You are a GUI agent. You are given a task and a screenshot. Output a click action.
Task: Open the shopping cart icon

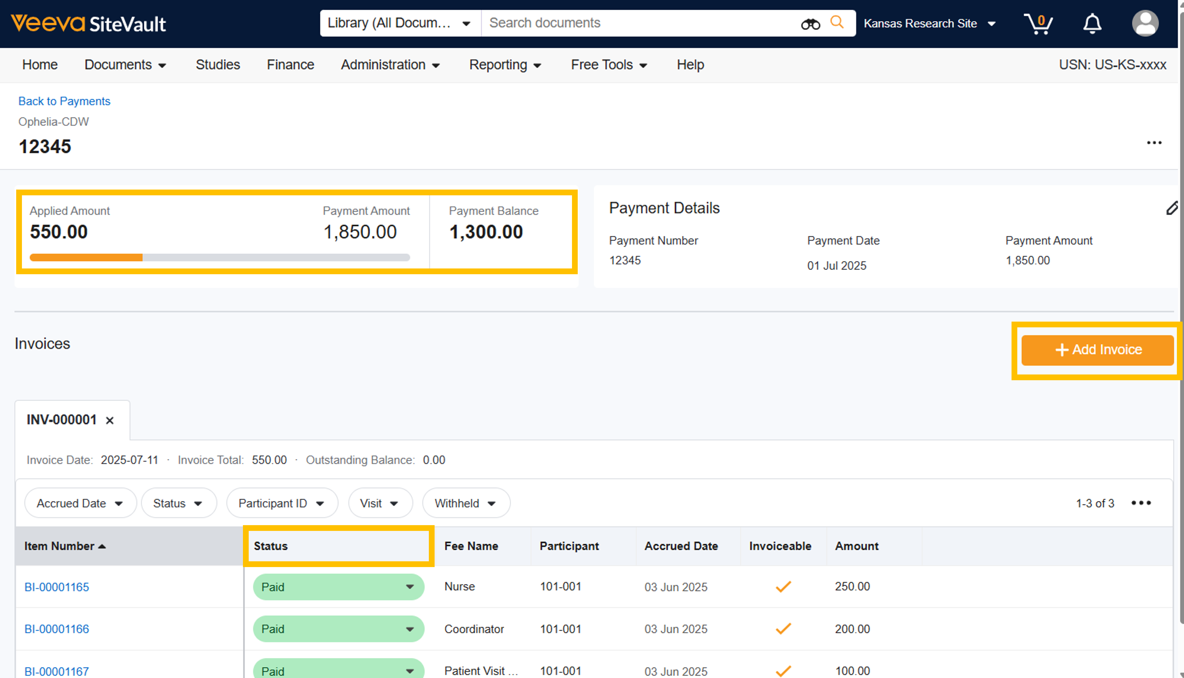tap(1038, 24)
